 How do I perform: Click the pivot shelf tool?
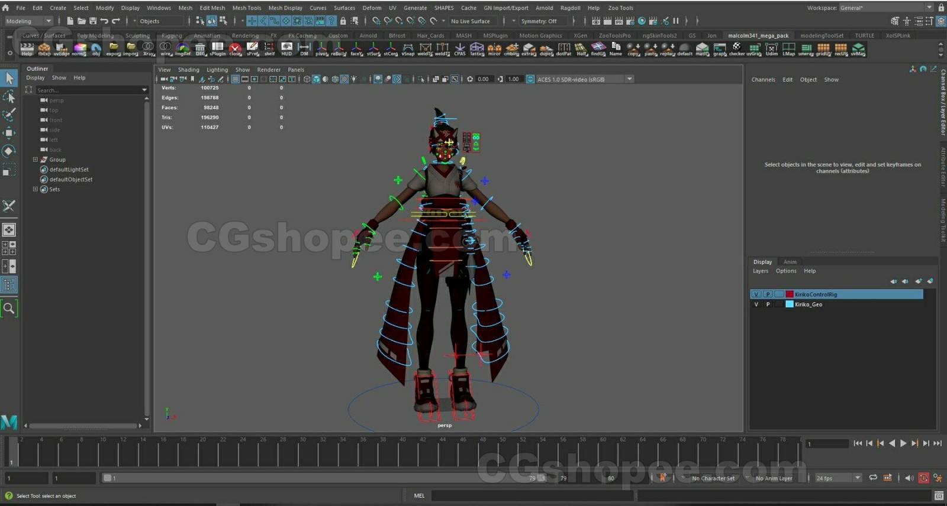click(321, 48)
